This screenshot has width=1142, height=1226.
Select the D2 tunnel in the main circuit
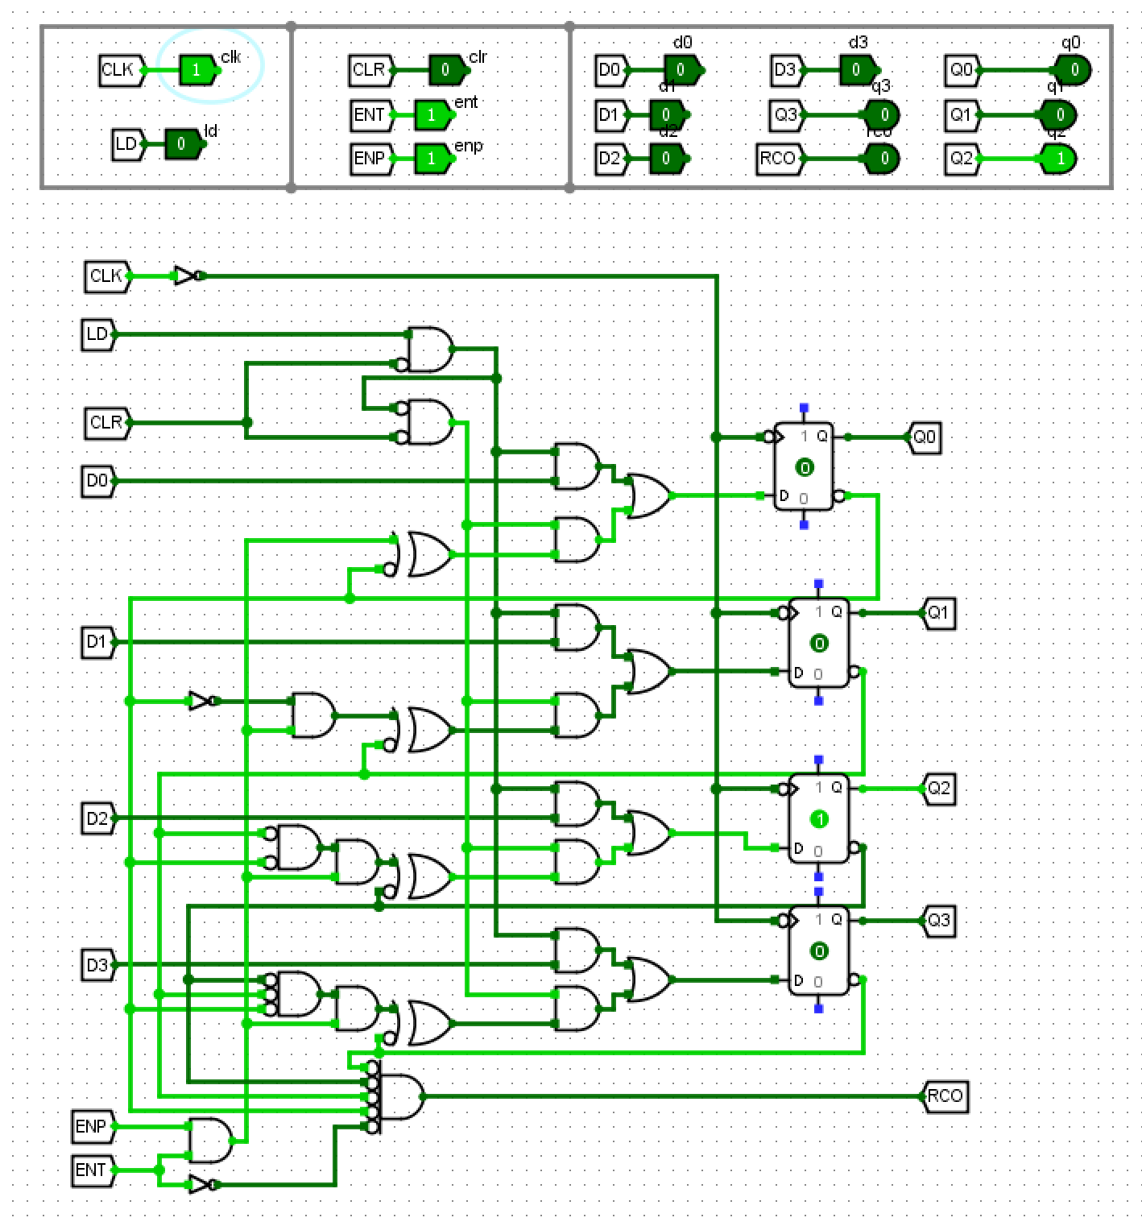(99, 818)
